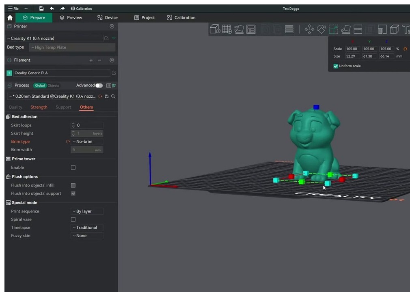Click the Arrange all objects icon
The image size is (410, 292).
click(x=251, y=29)
